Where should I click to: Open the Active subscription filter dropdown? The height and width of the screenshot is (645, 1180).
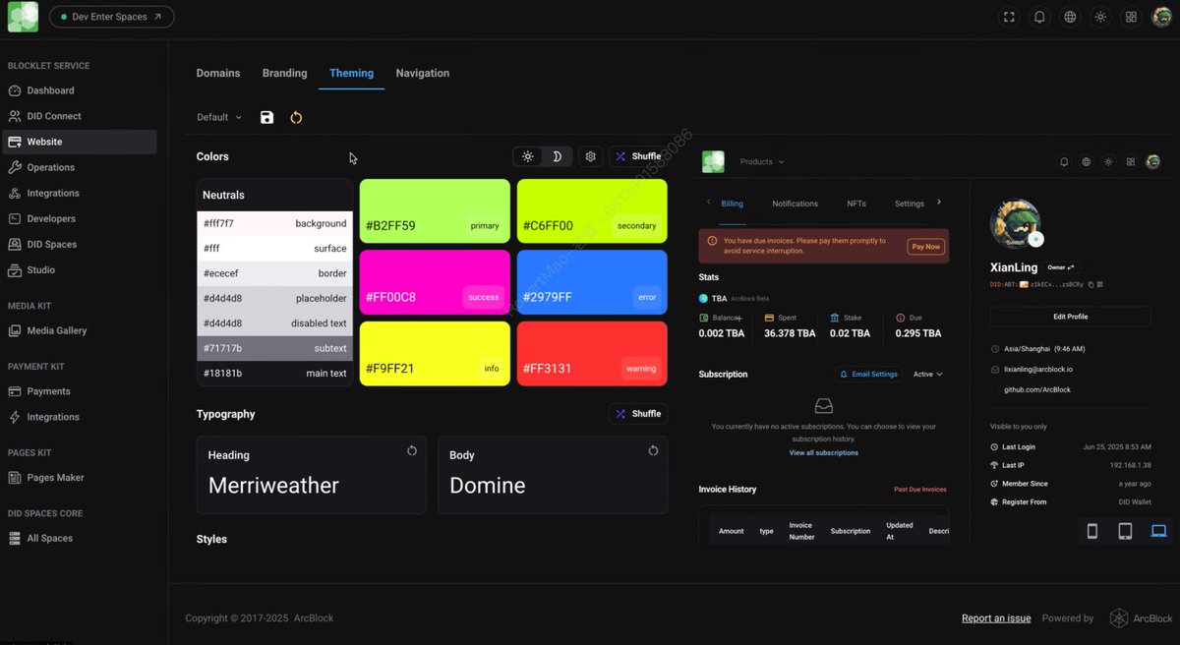tap(927, 375)
